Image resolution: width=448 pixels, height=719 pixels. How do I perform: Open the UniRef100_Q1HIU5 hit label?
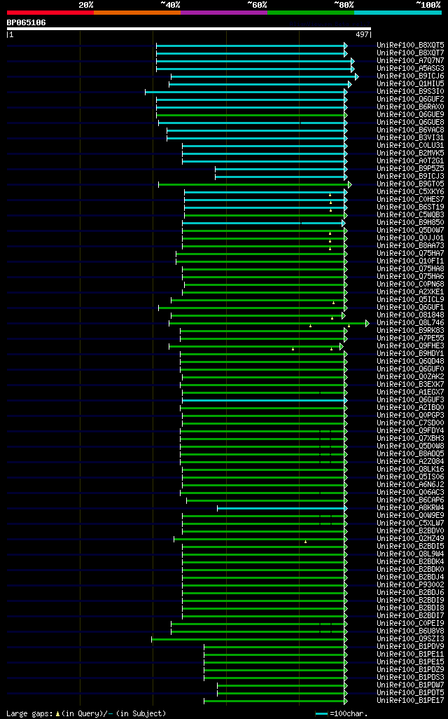(x=410, y=84)
